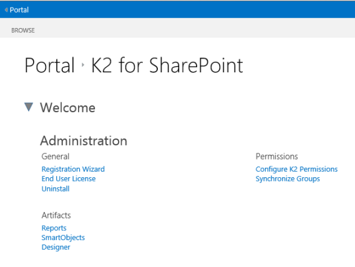Viewport: 355px width, 267px height.
Task: Open the SmartObjects link
Action: (63, 238)
